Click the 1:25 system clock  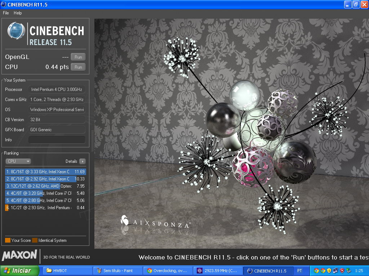point(359,271)
